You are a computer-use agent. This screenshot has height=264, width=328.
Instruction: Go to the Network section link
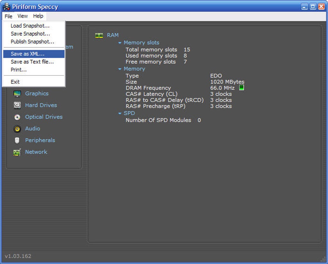click(36, 152)
